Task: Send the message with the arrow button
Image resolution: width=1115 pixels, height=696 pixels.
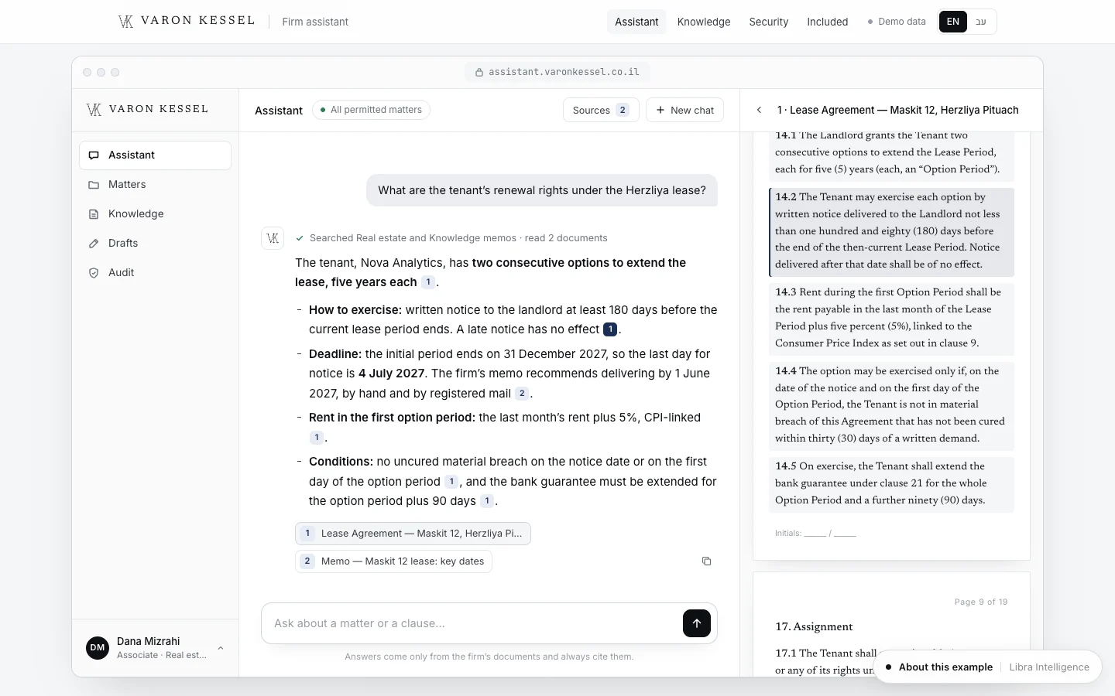Action: tap(697, 623)
